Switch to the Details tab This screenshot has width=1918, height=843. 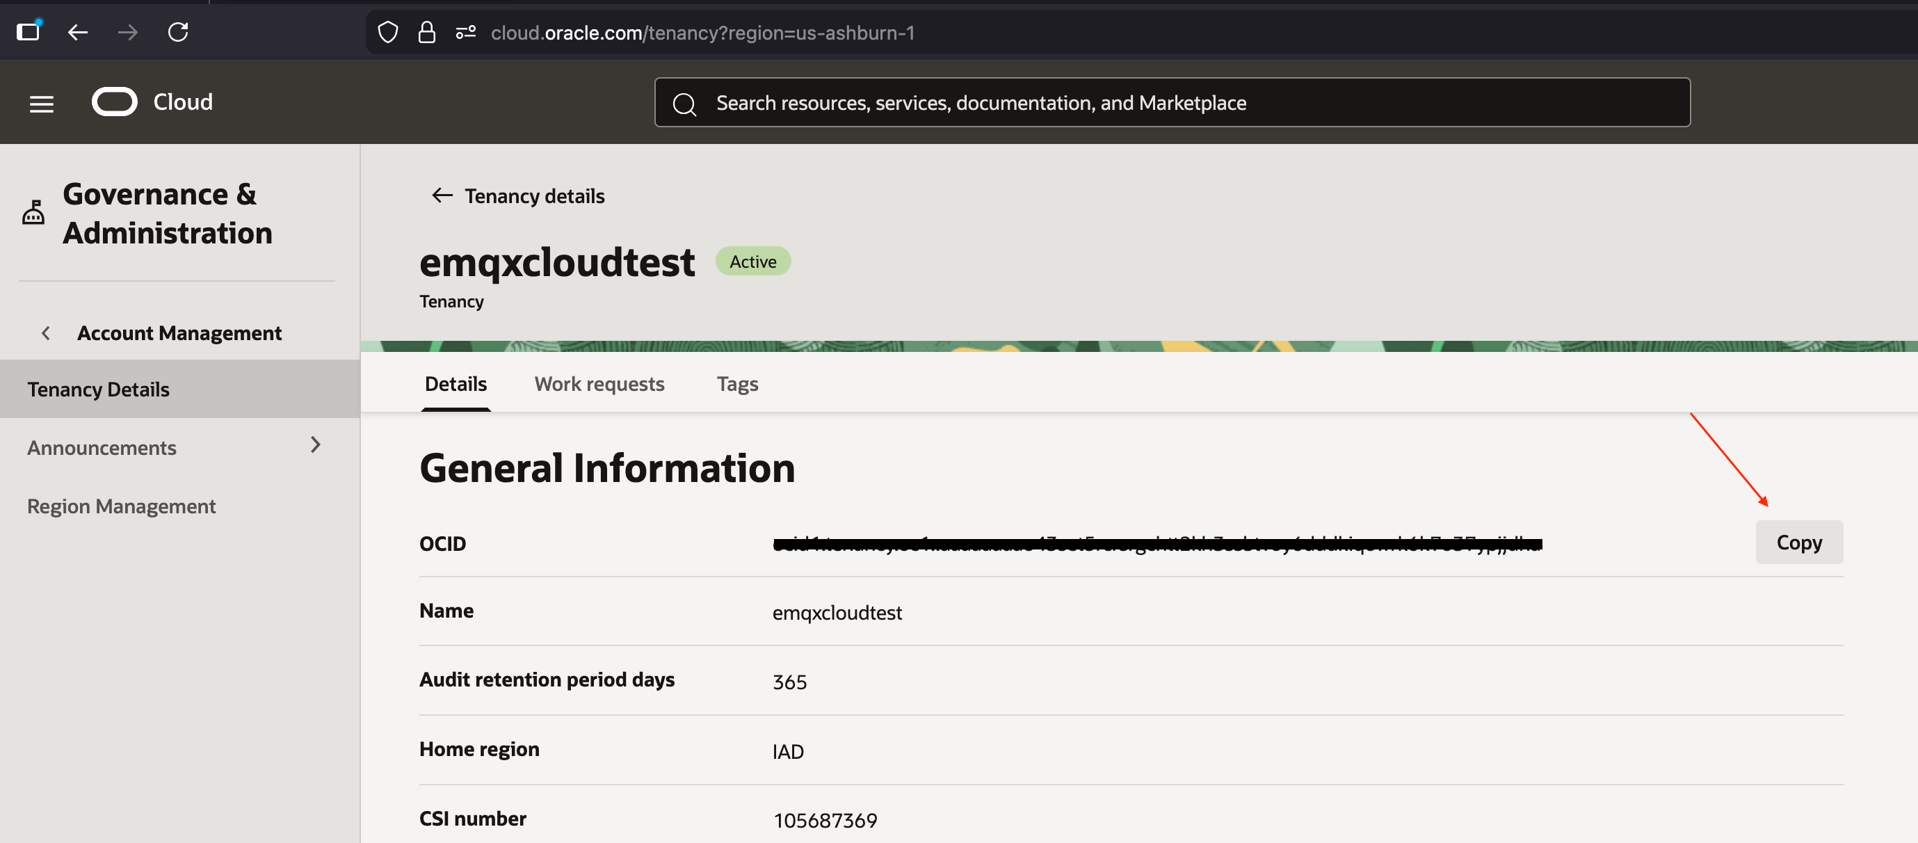456,383
